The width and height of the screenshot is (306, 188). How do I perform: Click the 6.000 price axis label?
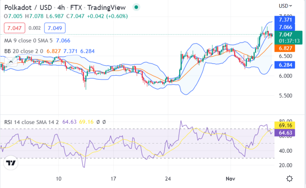pos(286,76)
